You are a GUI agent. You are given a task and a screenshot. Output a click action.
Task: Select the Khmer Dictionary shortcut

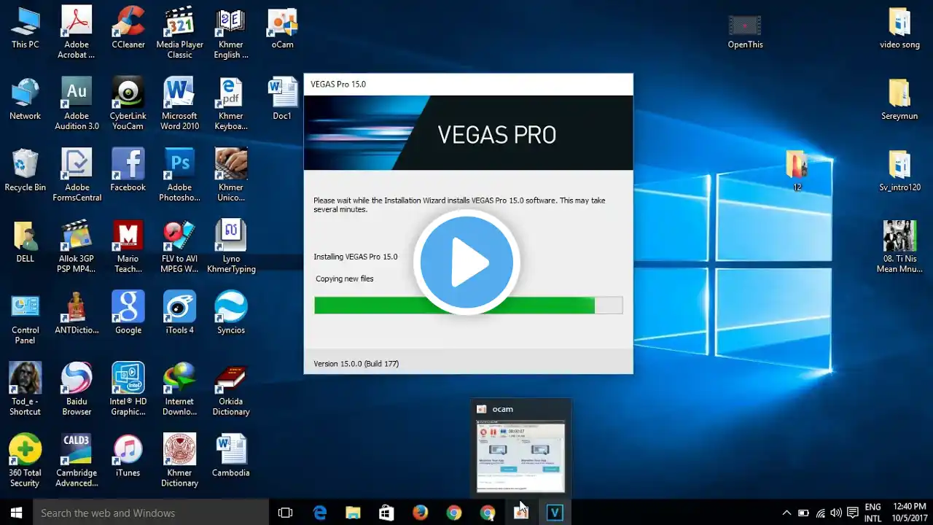179,462
